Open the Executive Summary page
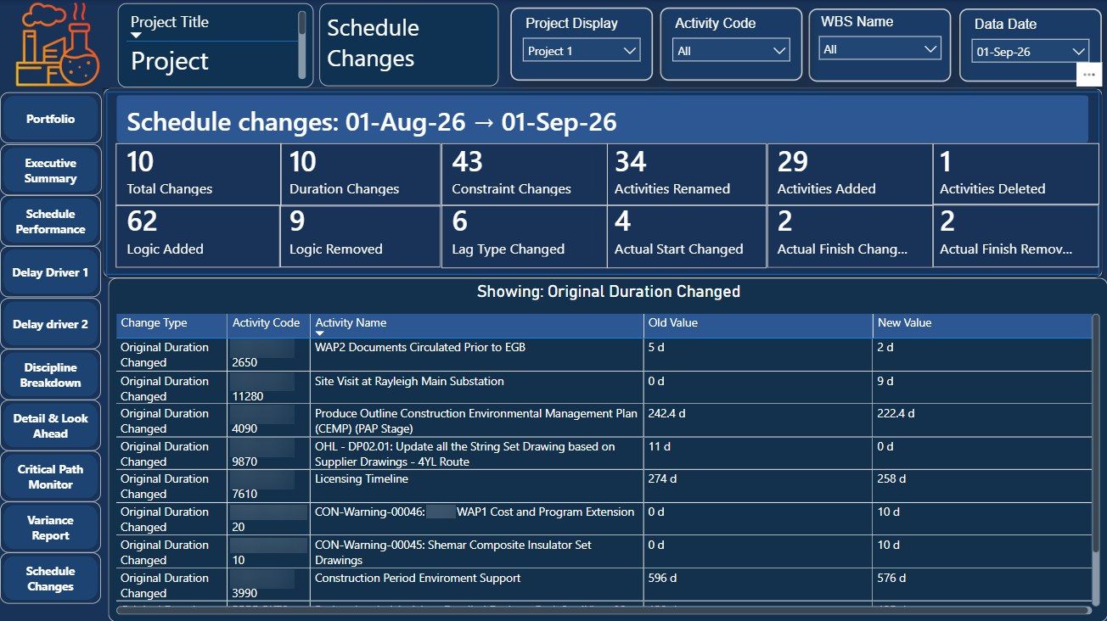This screenshot has width=1107, height=621. 51,171
